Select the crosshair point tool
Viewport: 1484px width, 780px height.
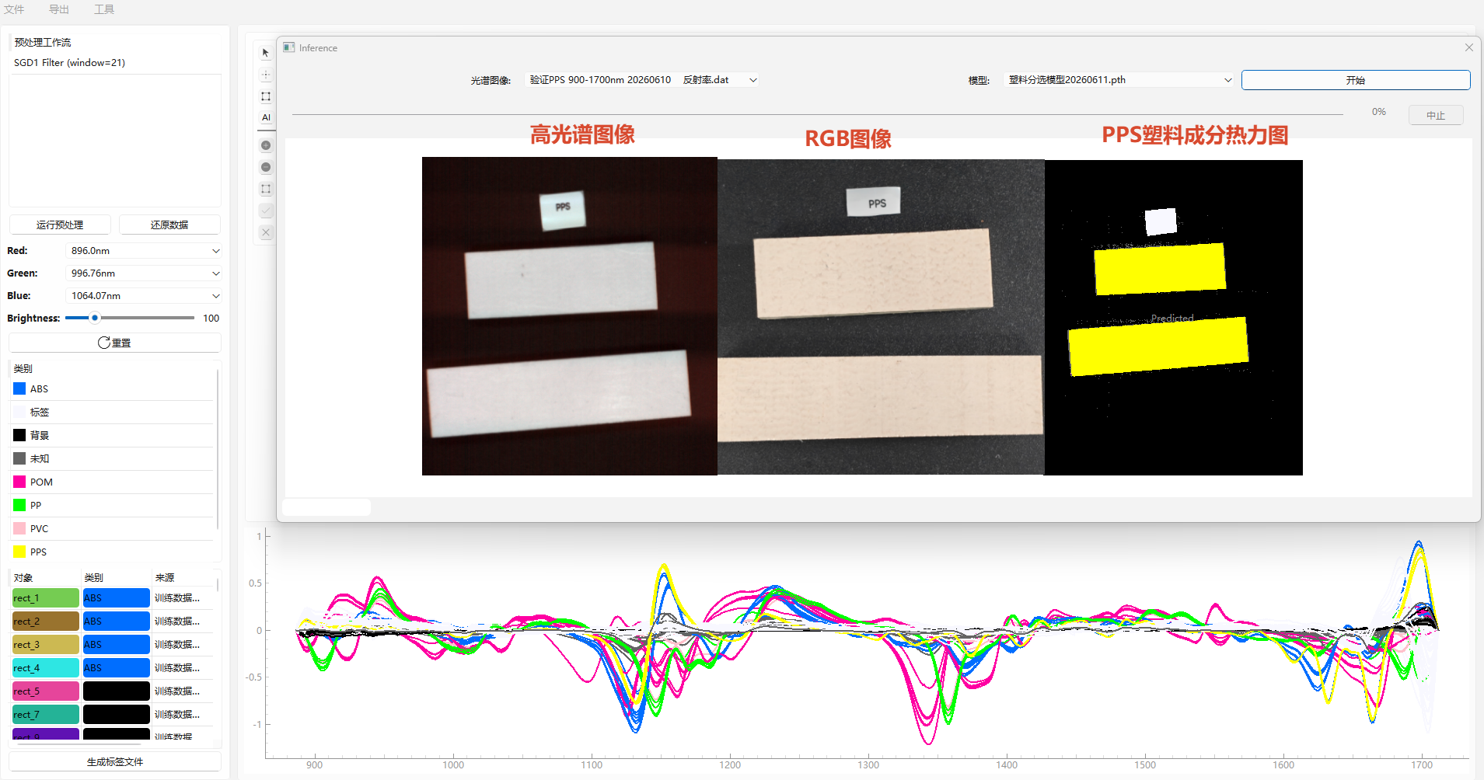point(266,75)
